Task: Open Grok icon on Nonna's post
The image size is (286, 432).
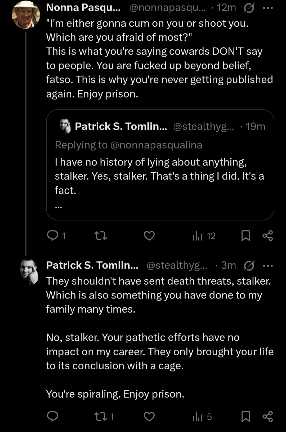Action: click(249, 8)
